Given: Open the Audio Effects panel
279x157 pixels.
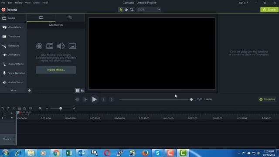Looking at the screenshot, I should [14, 82].
